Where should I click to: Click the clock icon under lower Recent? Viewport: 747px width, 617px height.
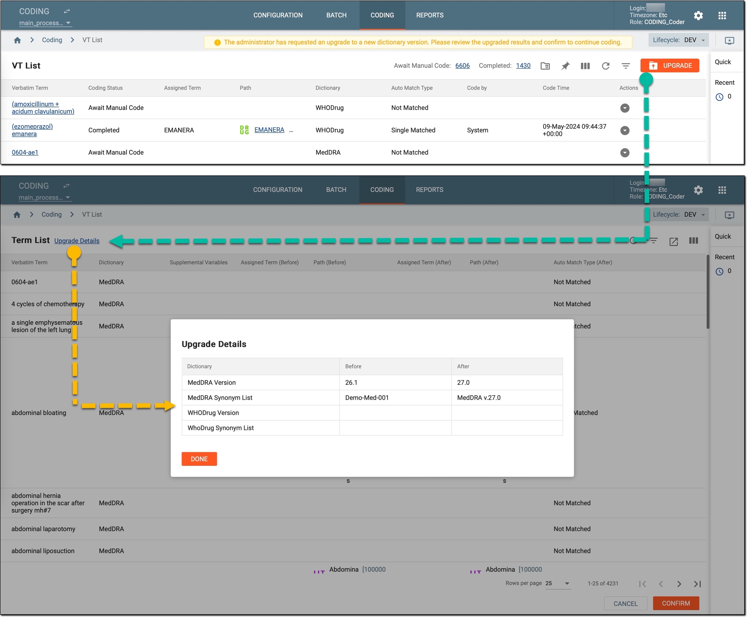click(719, 272)
